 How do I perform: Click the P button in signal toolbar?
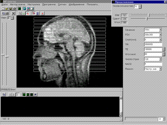click(x=35, y=95)
